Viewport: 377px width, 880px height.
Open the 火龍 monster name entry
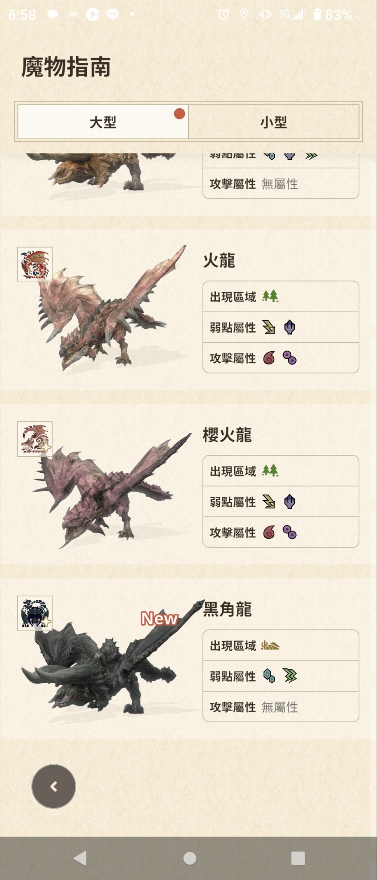point(219,260)
